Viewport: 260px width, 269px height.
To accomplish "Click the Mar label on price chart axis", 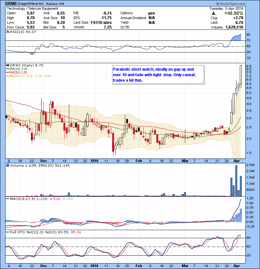I will 185,161.
